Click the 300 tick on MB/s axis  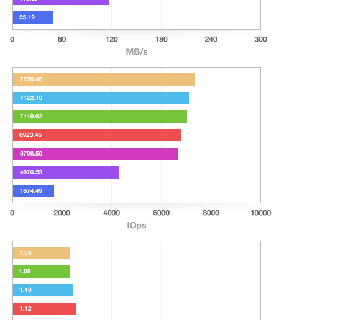260,40
